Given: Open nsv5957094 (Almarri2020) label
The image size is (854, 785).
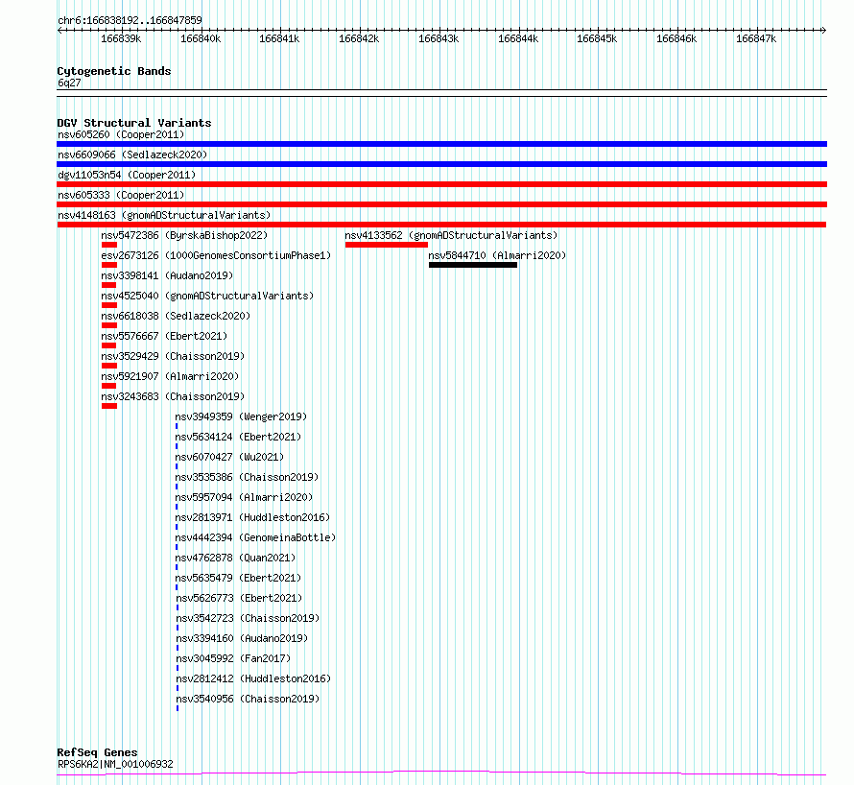Looking at the screenshot, I should (244, 497).
